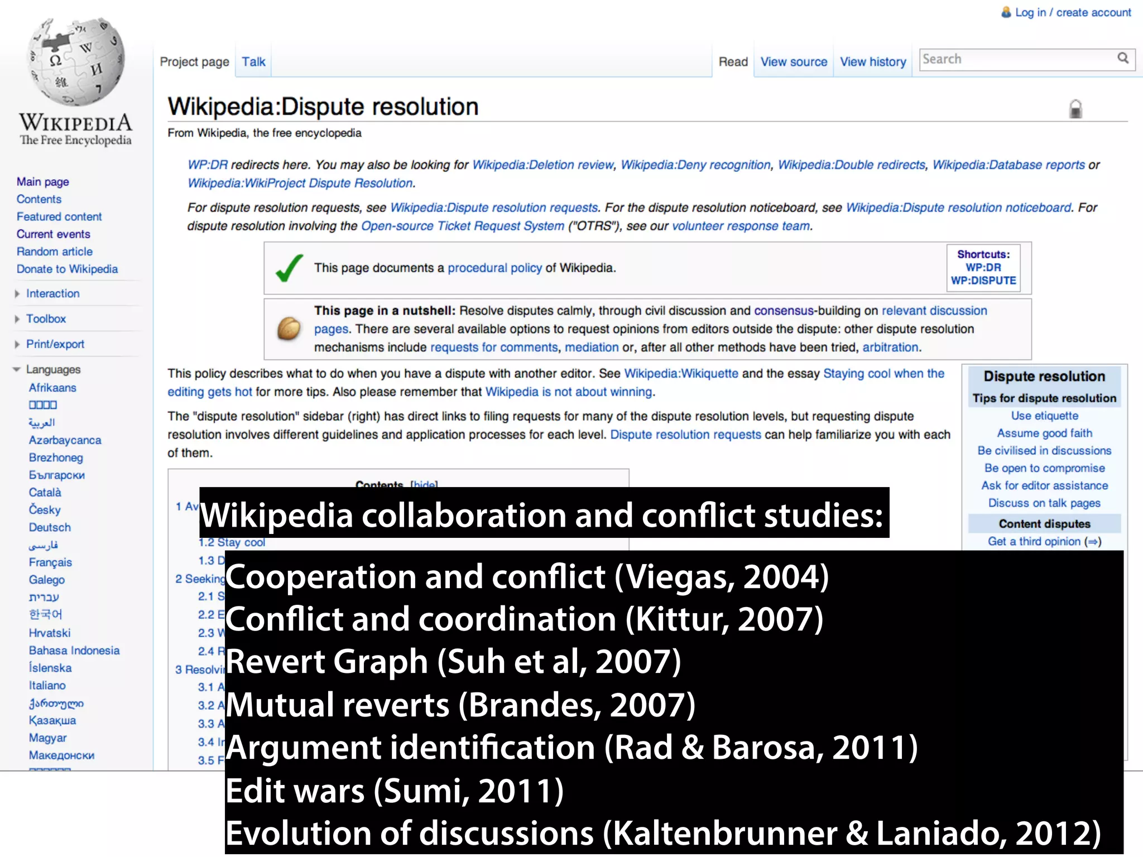Open the WP:DR redirect link
The height and width of the screenshot is (857, 1143).
(x=208, y=165)
